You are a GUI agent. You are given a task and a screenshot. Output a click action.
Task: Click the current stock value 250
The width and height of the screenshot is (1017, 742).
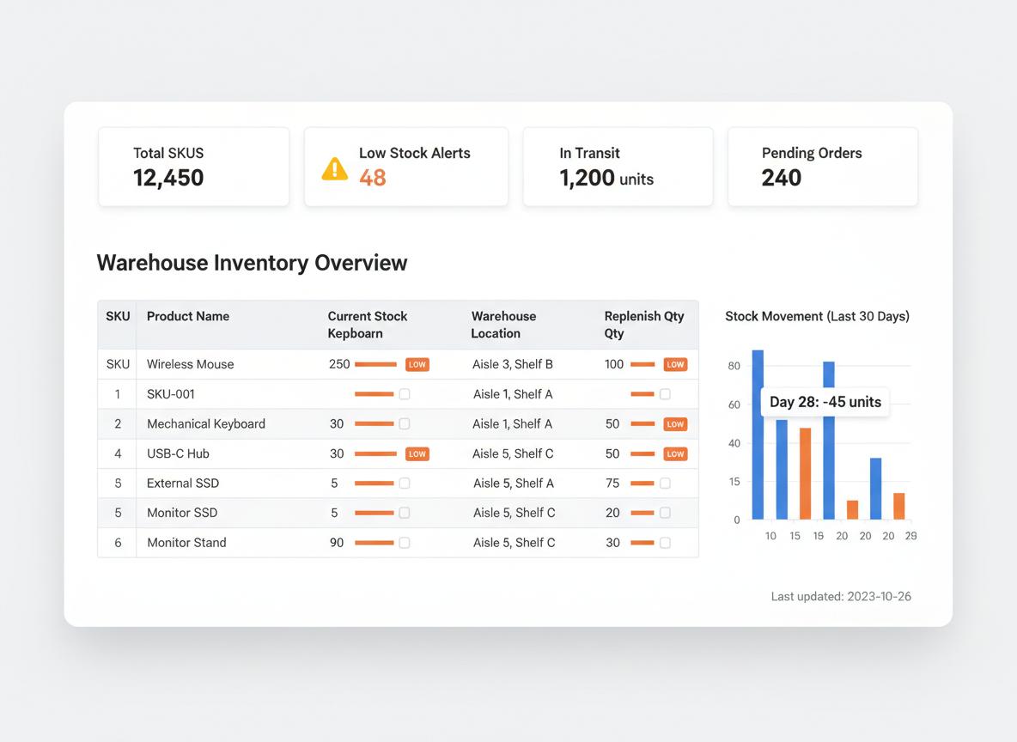click(339, 364)
